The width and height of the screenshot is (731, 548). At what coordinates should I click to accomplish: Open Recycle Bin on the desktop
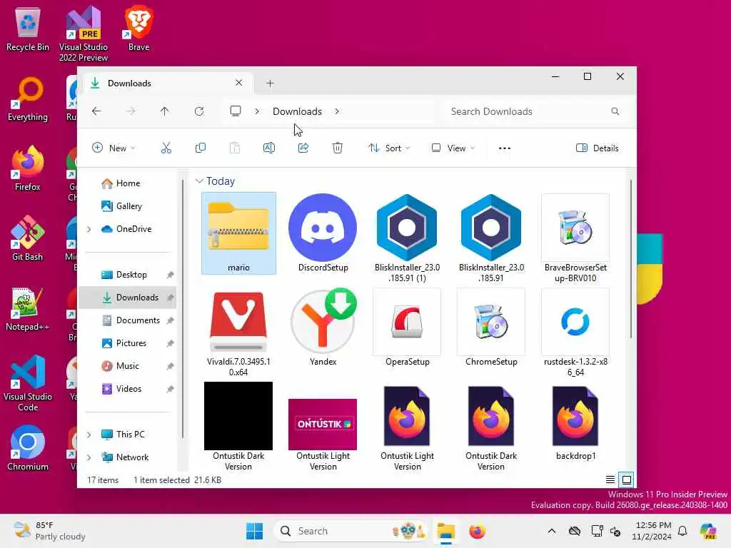click(28, 29)
